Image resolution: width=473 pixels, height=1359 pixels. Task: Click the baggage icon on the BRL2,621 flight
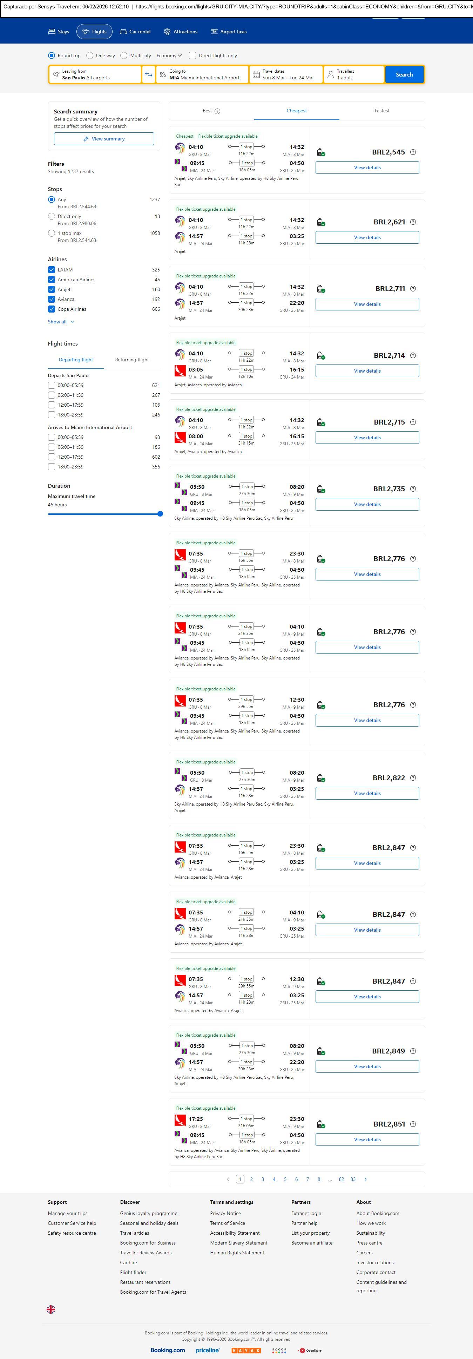tap(321, 222)
